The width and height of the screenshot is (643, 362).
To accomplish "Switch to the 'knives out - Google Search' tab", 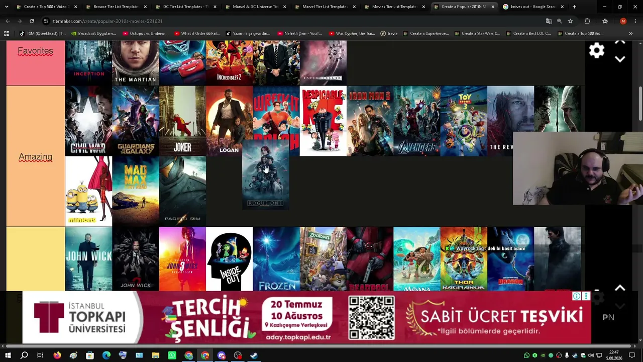I will (532, 7).
